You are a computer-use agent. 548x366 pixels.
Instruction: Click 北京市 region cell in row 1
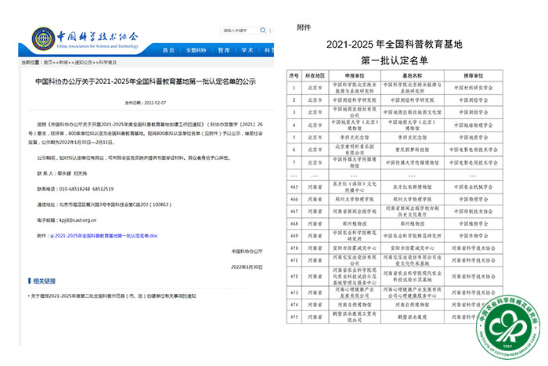pos(315,88)
